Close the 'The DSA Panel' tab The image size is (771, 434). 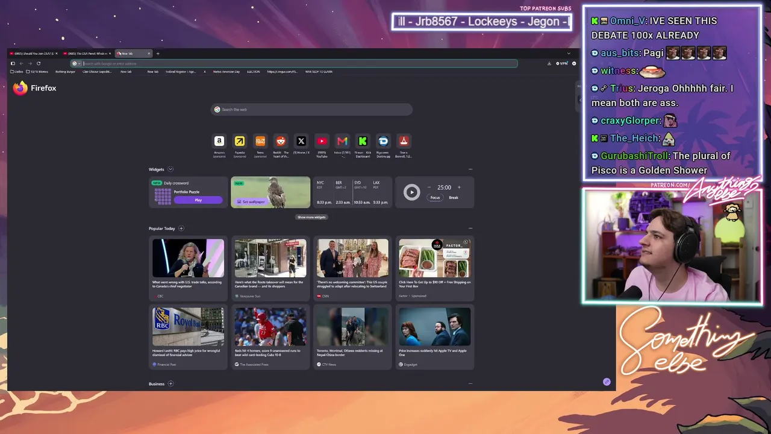click(x=110, y=54)
